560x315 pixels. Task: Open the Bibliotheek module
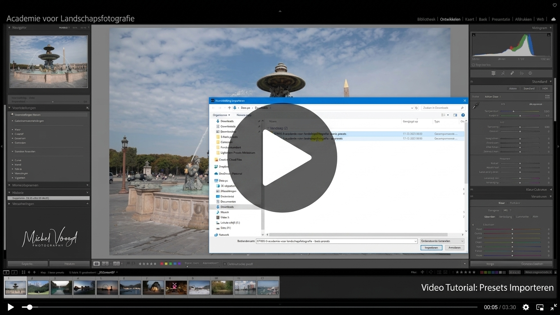(x=426, y=19)
